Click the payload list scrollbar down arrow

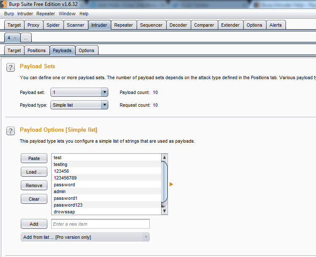tap(165, 211)
